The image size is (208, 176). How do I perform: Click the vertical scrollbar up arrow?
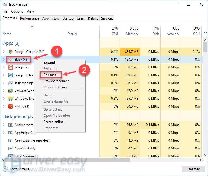(205, 40)
